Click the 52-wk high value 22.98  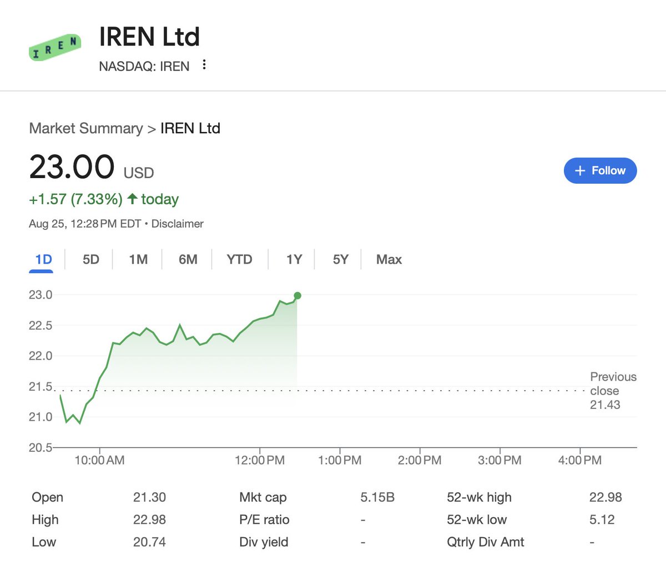(606, 497)
